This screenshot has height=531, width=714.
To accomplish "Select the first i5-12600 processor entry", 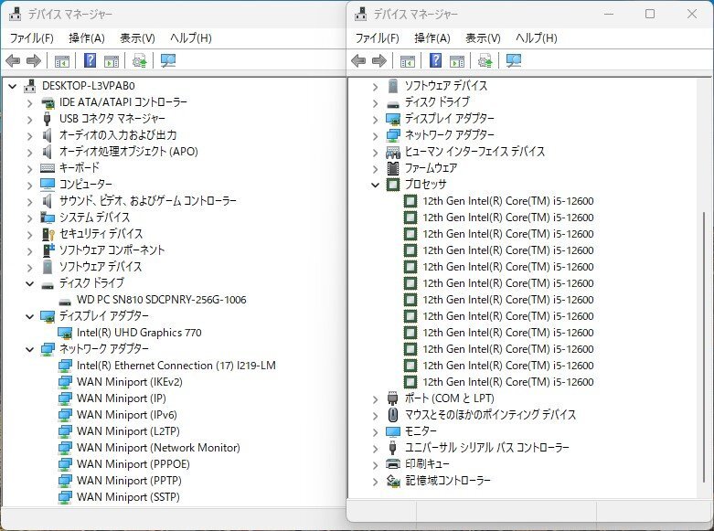I will click(507, 201).
